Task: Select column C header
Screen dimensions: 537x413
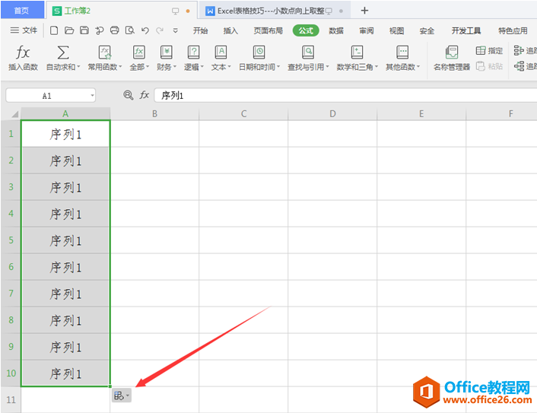Action: (243, 113)
